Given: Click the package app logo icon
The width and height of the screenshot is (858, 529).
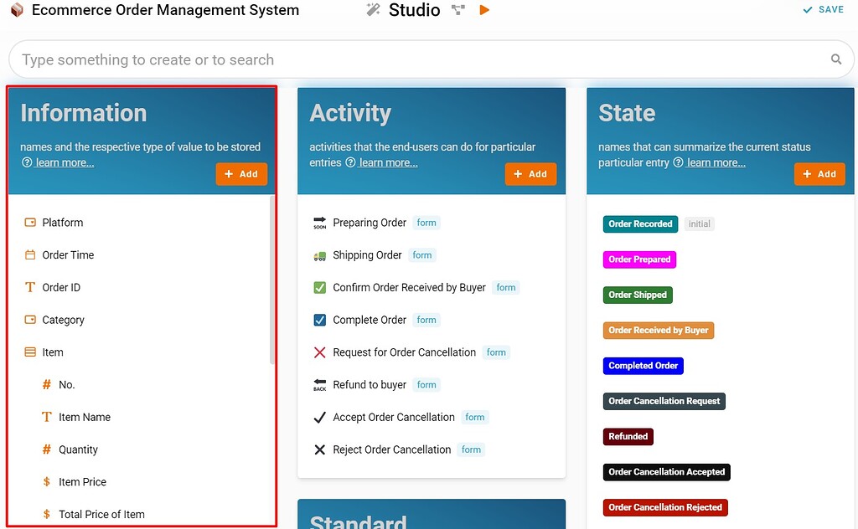Looking at the screenshot, I should point(17,10).
